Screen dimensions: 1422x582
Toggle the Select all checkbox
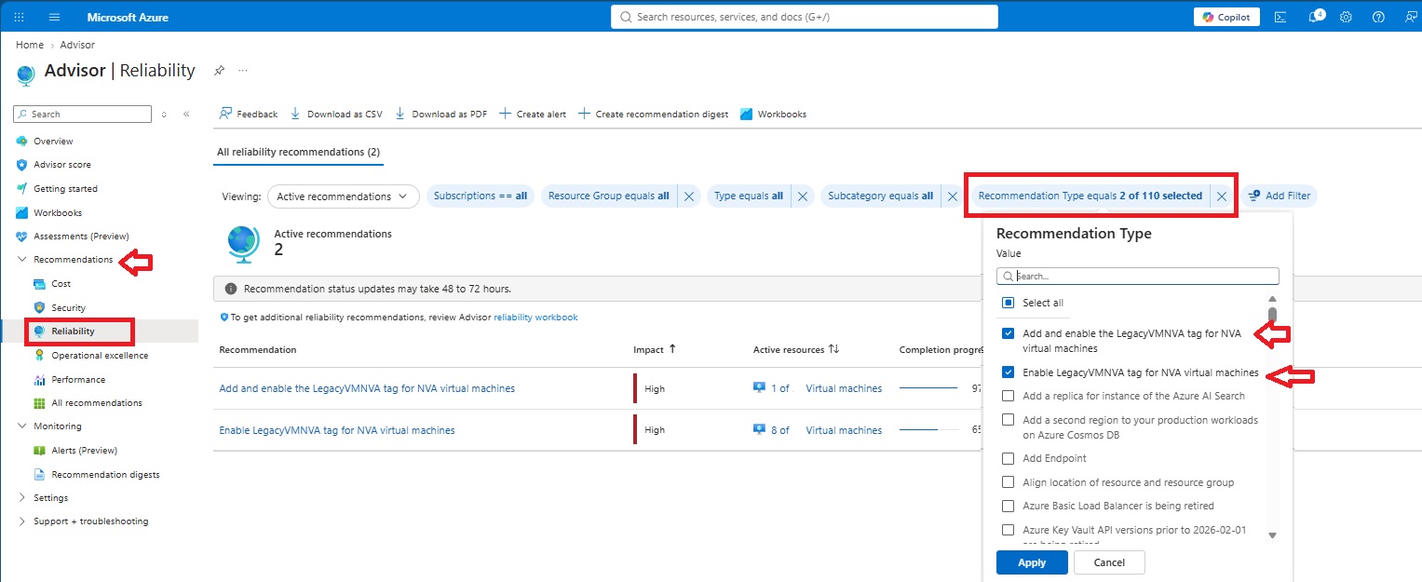[1008, 303]
